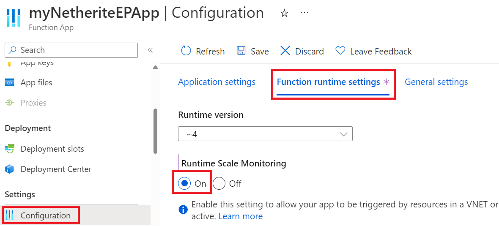Click the Leave Feedback heart icon

pos(340,51)
